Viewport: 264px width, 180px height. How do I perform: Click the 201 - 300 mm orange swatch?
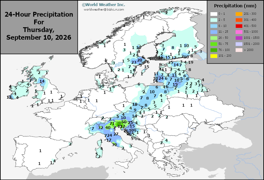239,14
